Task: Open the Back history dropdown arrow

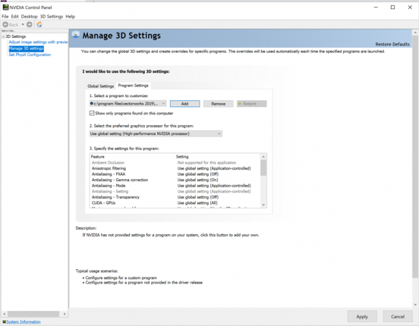Action: pos(23,24)
